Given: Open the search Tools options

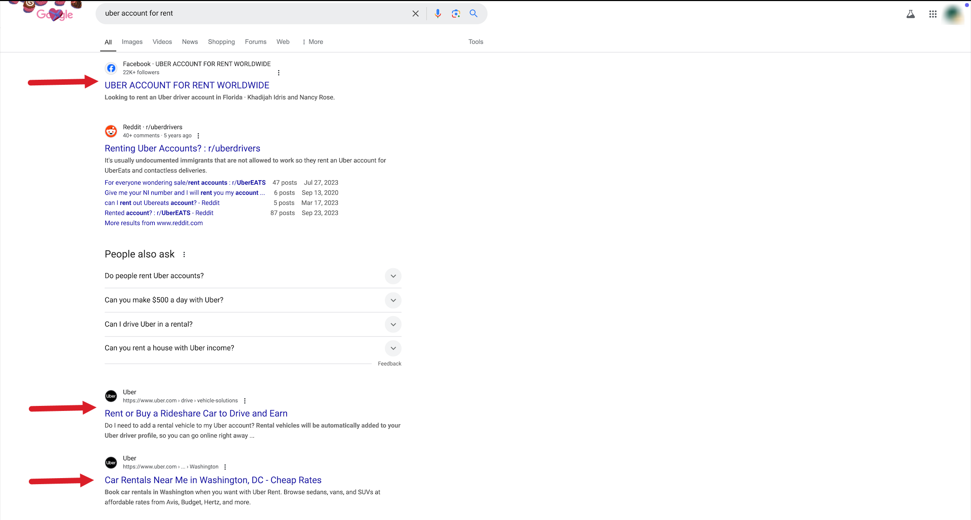Looking at the screenshot, I should point(476,42).
